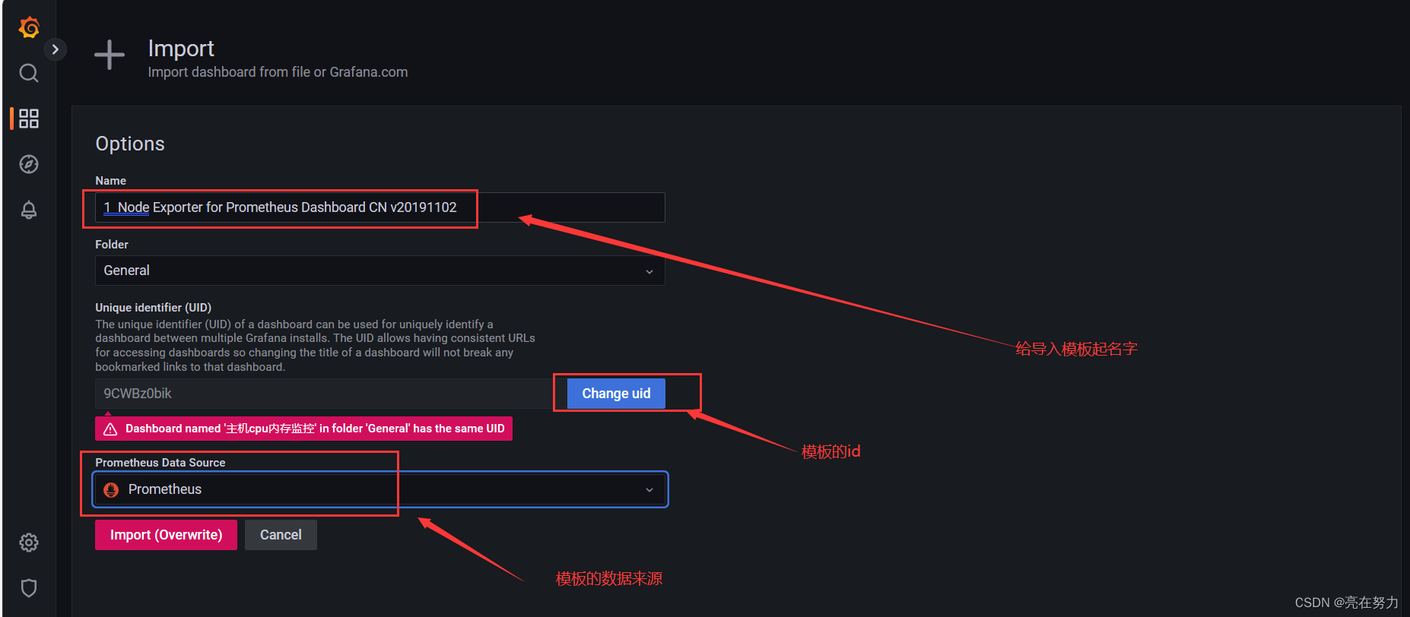Open the Configuration gear icon
Screen dimensions: 1410x617
(x=29, y=543)
